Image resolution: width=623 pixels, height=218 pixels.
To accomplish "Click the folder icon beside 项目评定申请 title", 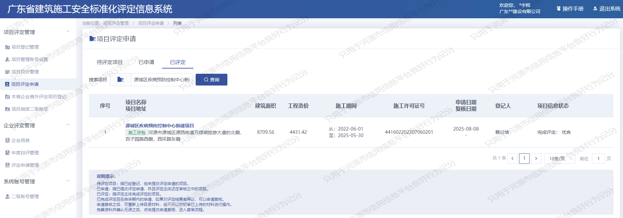I will [92, 39].
